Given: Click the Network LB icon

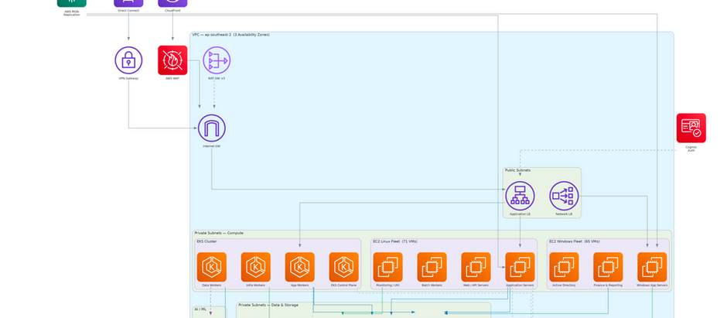Looking at the screenshot, I should 564,196.
